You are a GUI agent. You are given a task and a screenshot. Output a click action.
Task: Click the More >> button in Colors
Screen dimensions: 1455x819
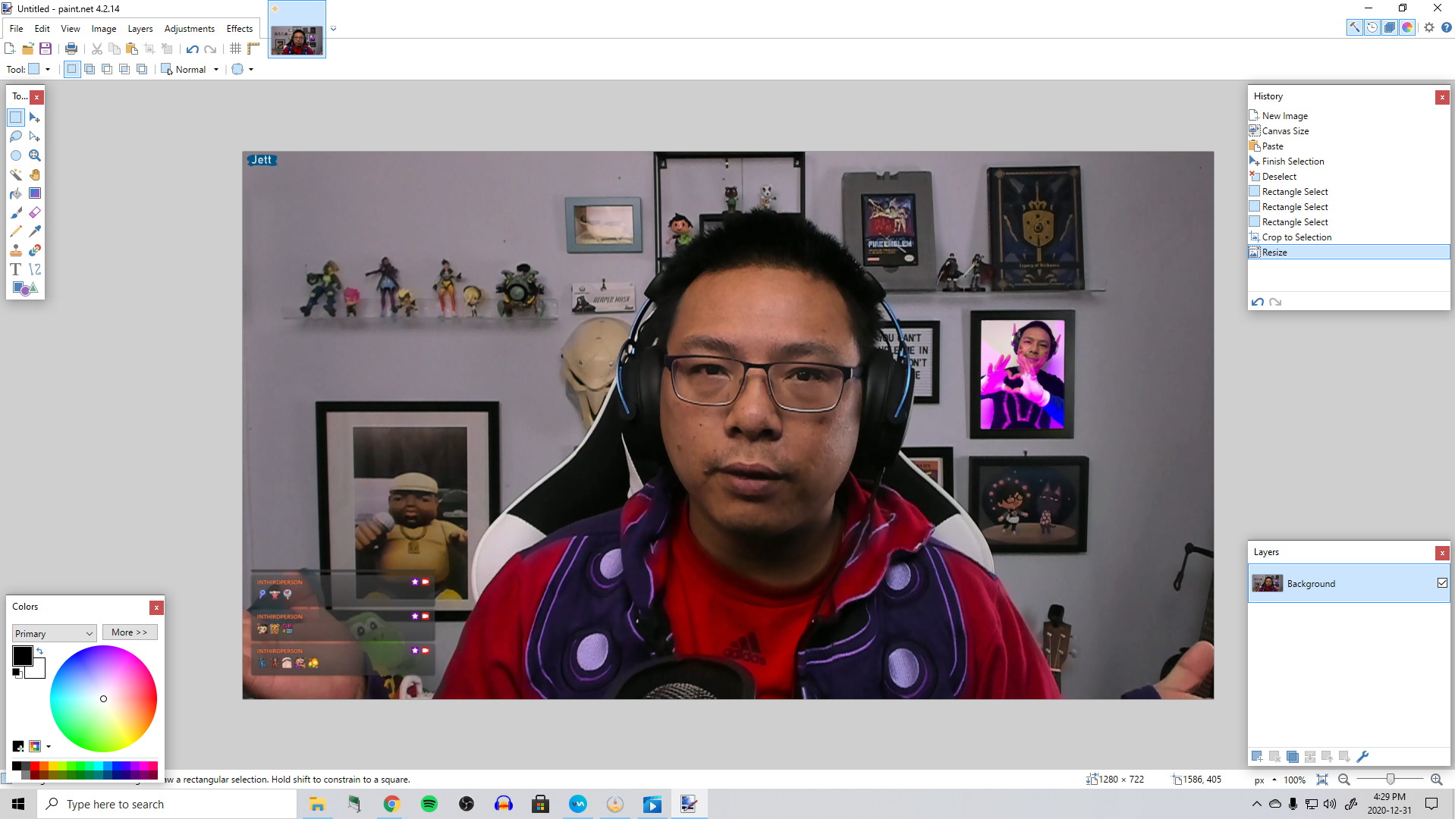click(x=130, y=632)
